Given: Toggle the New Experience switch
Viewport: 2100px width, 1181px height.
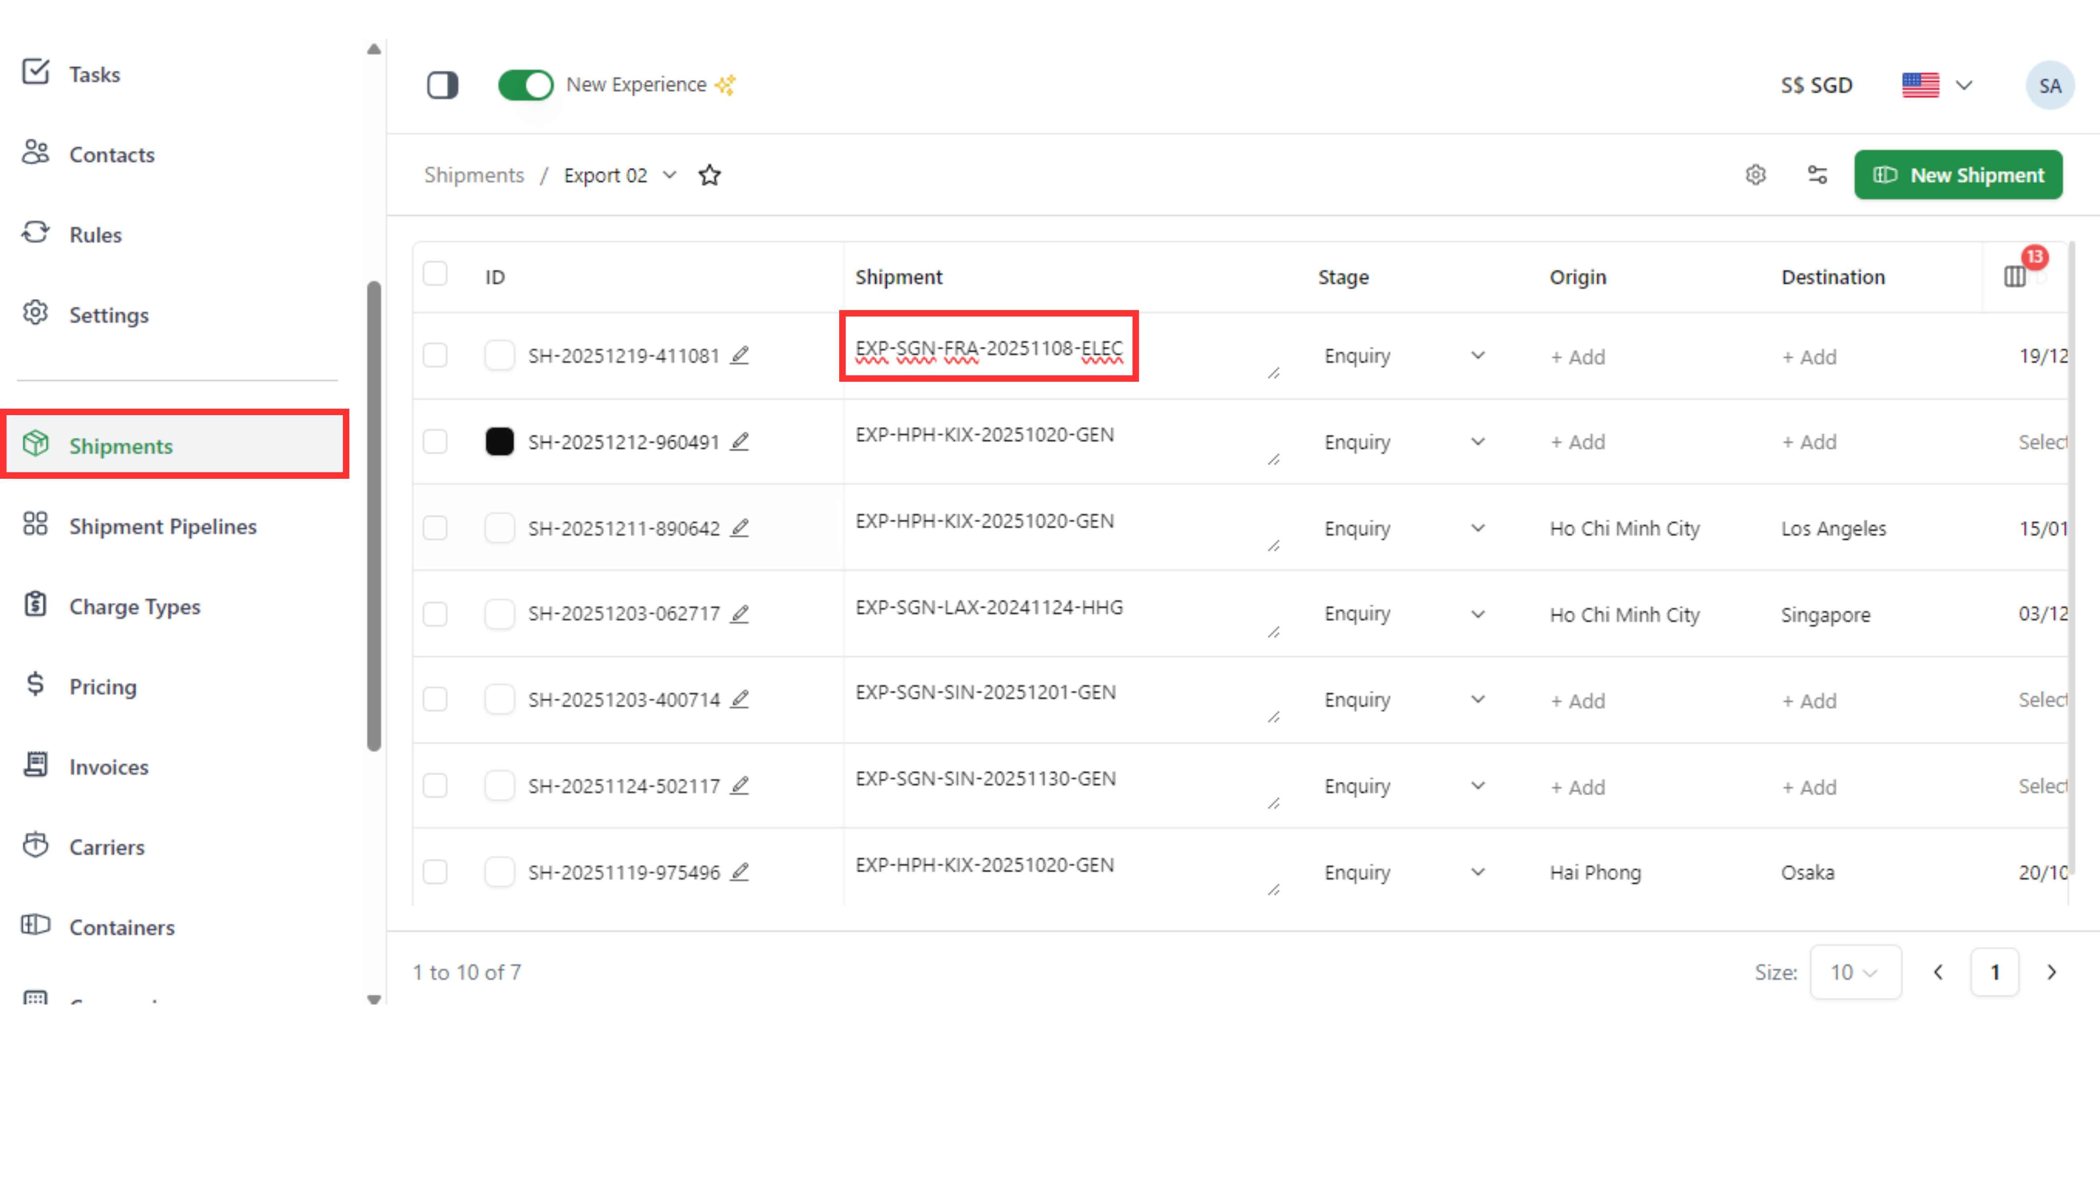Looking at the screenshot, I should click(526, 85).
